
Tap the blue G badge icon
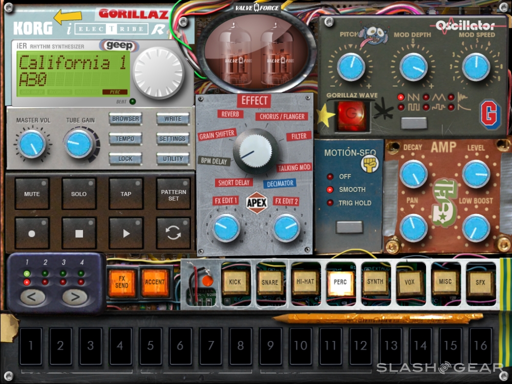[x=490, y=114]
